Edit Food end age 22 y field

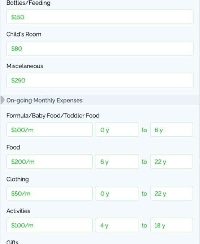click(171, 161)
